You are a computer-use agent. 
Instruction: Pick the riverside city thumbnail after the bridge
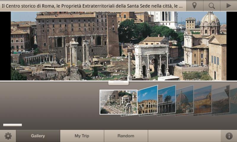[220, 101]
